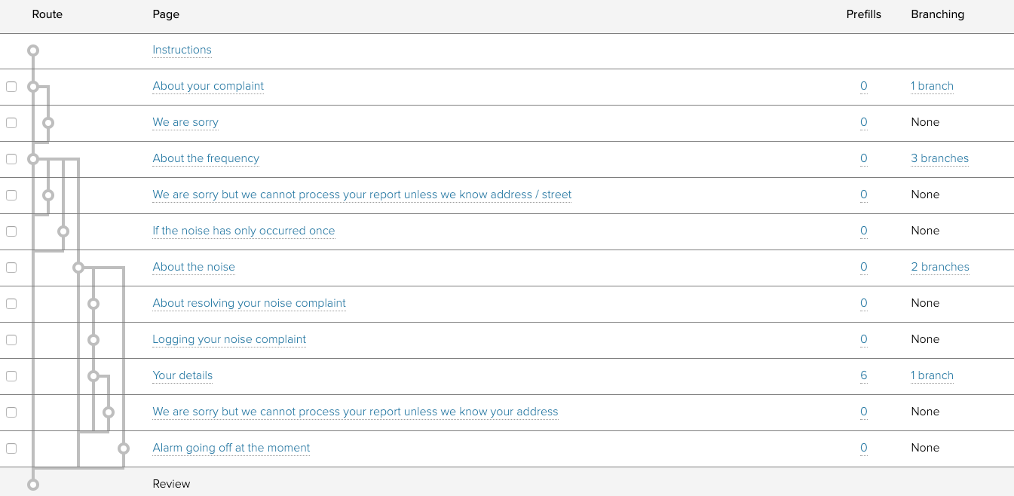Tick the checkbox for About your complaint
This screenshot has width=1014, height=496.
point(11,87)
